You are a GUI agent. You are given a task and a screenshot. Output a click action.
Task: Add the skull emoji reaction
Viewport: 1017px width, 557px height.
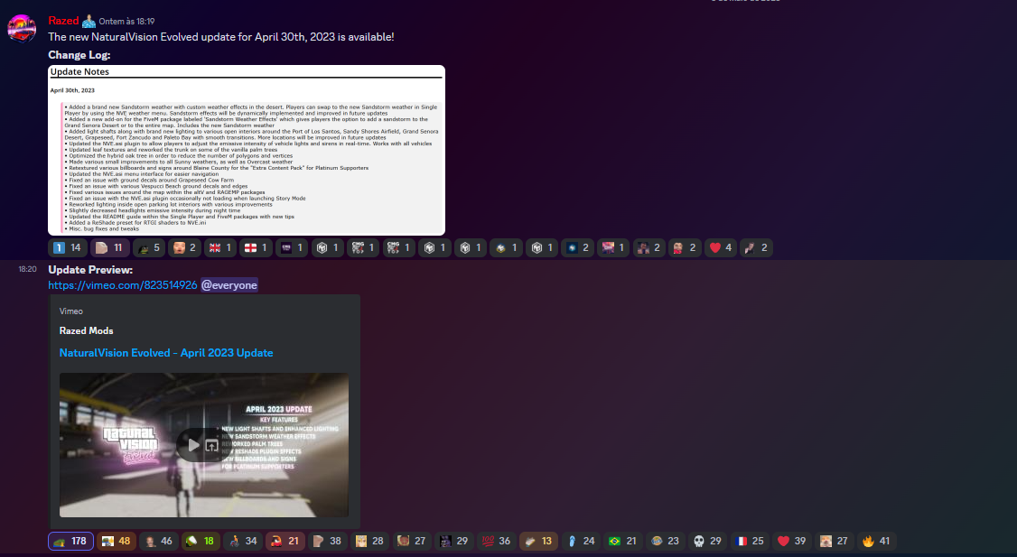click(707, 541)
